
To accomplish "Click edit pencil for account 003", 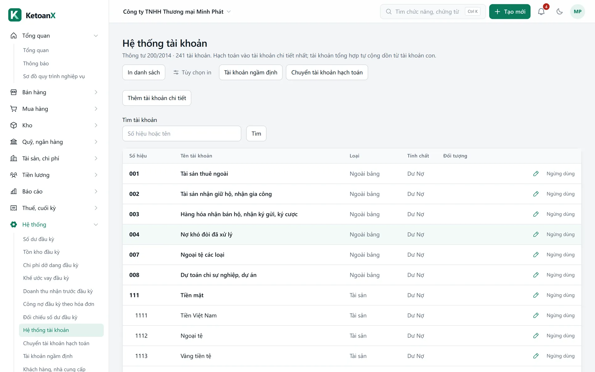I will [x=536, y=214].
